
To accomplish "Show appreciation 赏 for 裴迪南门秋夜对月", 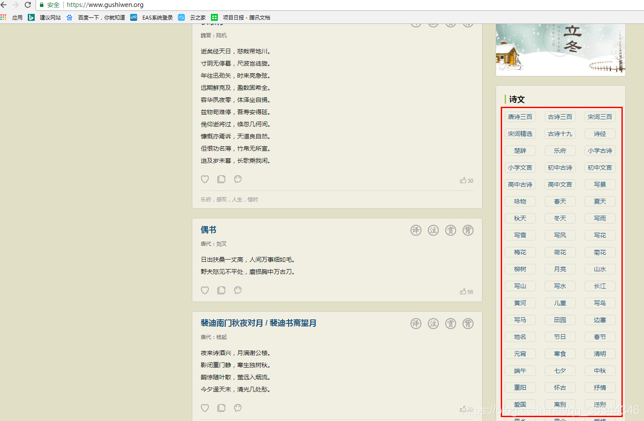I will 451,323.
